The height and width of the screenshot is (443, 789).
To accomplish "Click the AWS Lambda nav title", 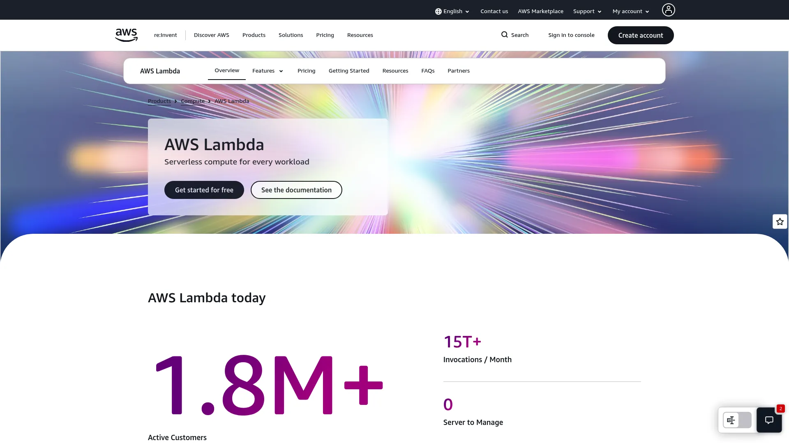I will click(x=160, y=71).
